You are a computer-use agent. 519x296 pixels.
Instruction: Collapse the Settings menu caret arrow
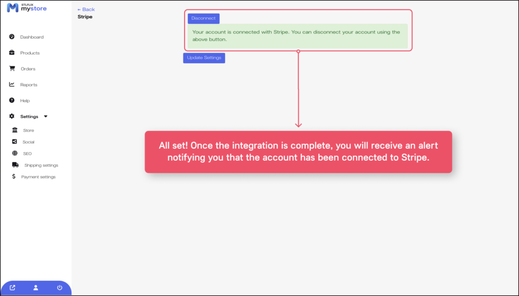[x=46, y=117]
